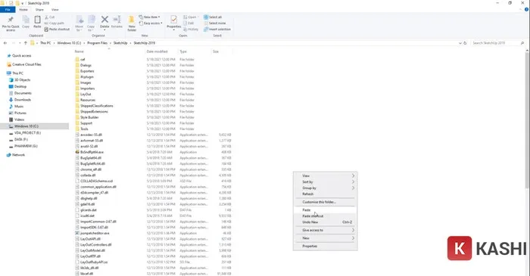Open the ribbon Open button dropdown
Image resolution: width=530 pixels, height=276 pixels.
190,17
